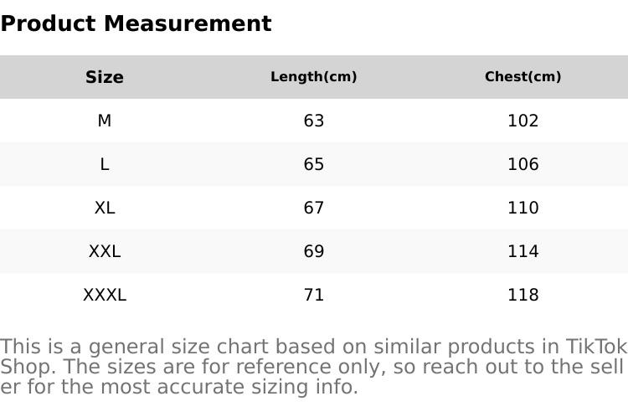The height and width of the screenshot is (417, 628).
Task: Click the general size chart disclaimer text
Action: 314,367
